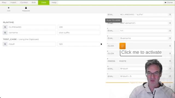Edit the varname variable name field
The width and height of the screenshot is (175, 98).
32,33
